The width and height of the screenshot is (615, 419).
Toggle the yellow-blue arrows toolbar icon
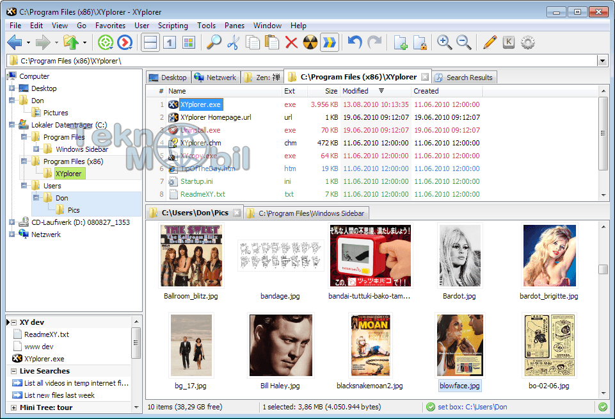[x=330, y=42]
